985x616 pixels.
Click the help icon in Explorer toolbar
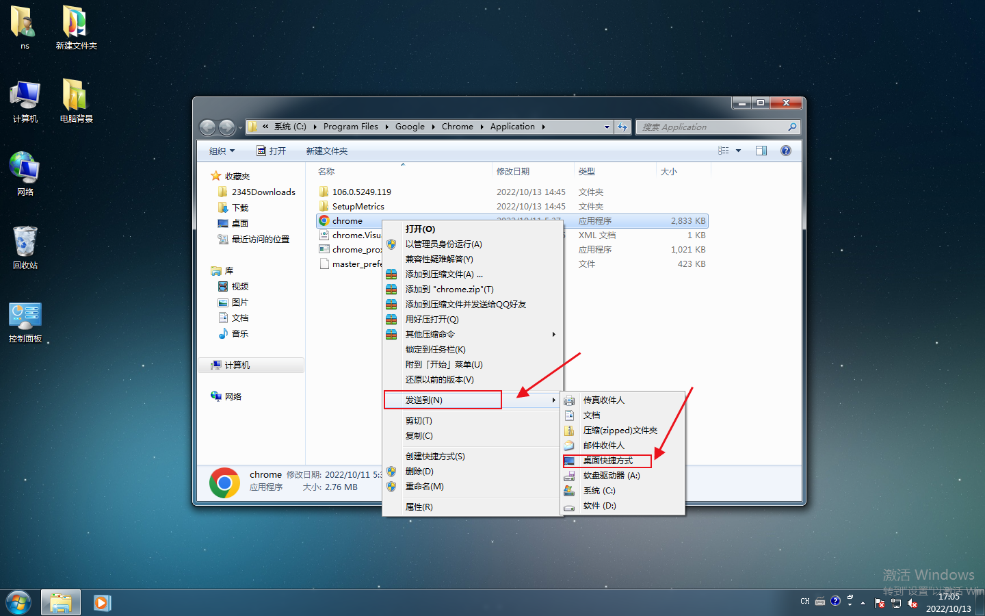[x=785, y=150]
